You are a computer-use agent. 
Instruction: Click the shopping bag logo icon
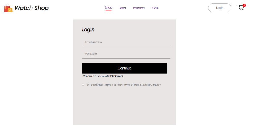point(8,8)
